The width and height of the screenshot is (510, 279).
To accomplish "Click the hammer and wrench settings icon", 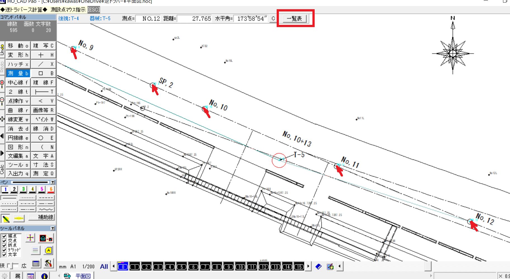I will click(48, 263).
